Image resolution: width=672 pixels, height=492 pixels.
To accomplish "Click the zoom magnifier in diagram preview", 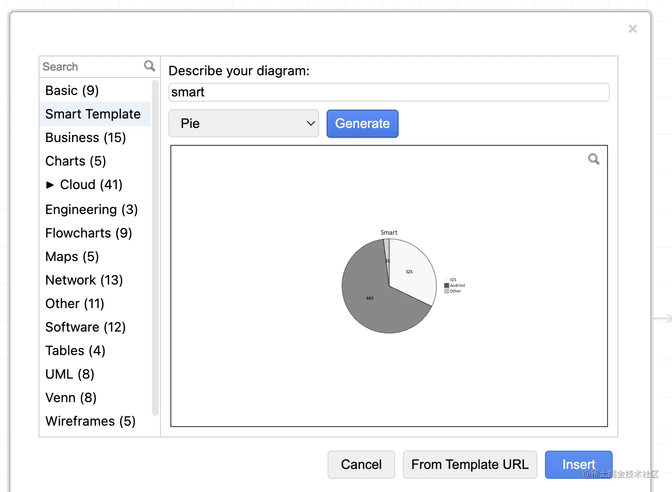I will coord(593,159).
